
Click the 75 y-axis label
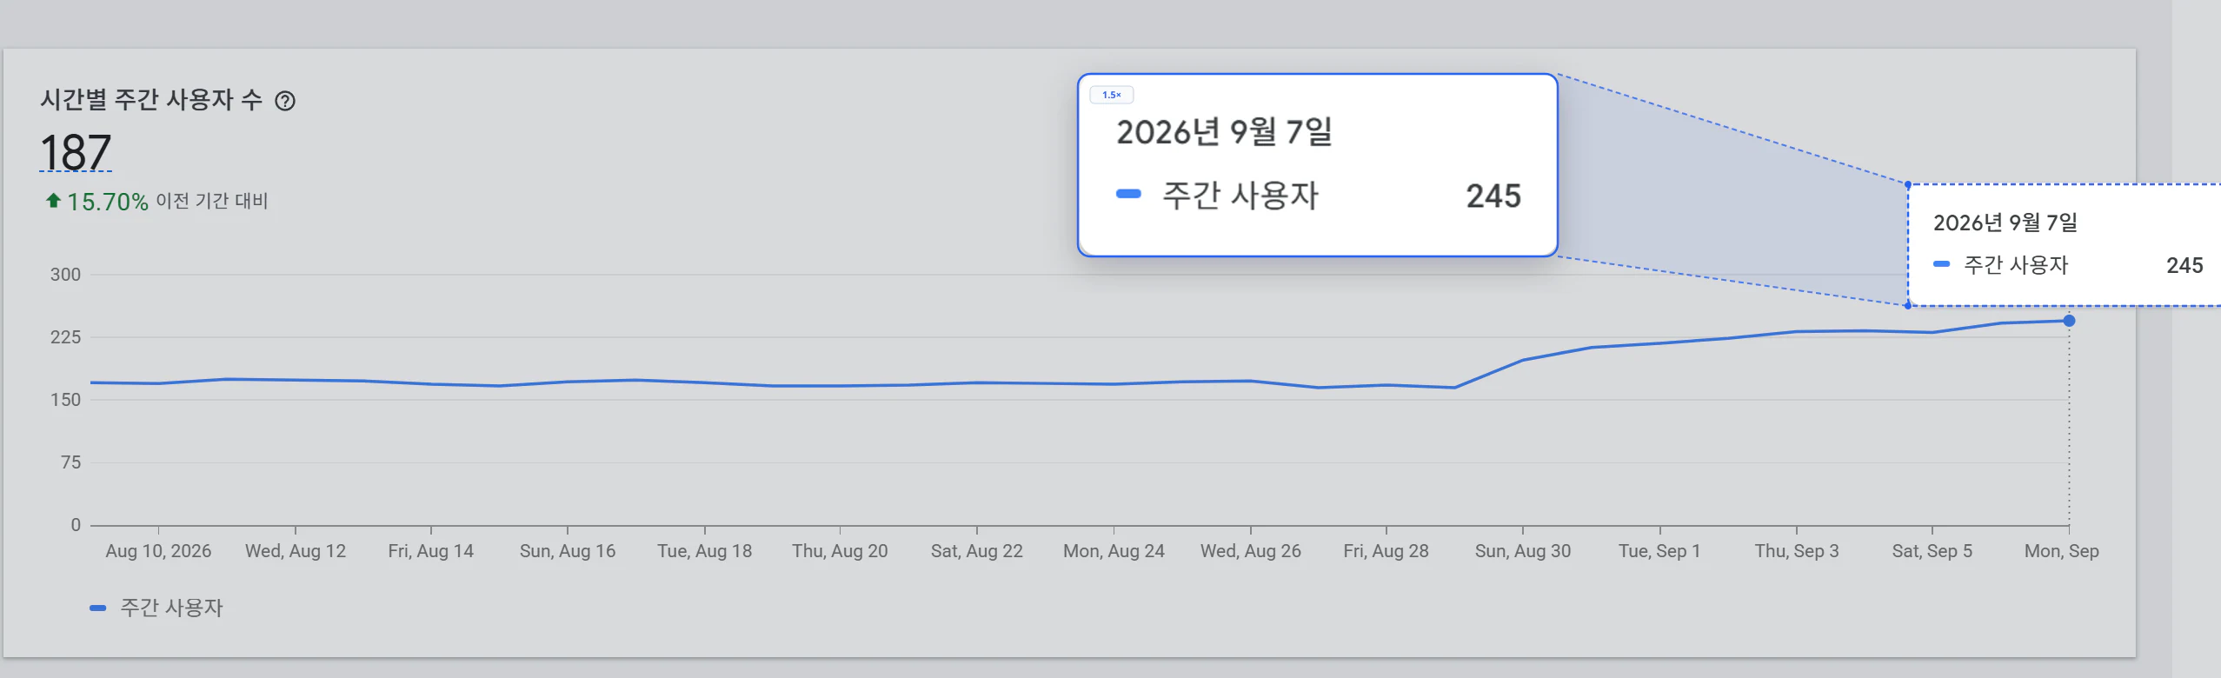(70, 462)
